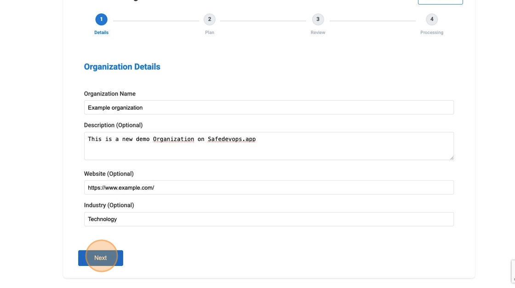This screenshot has width=515, height=288.
Task: Click the Industry field showing Technology
Action: 269,219
